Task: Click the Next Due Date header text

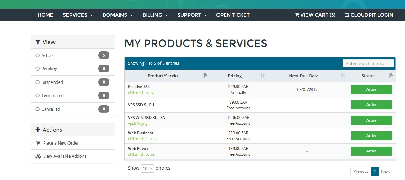Action: tap(304, 76)
